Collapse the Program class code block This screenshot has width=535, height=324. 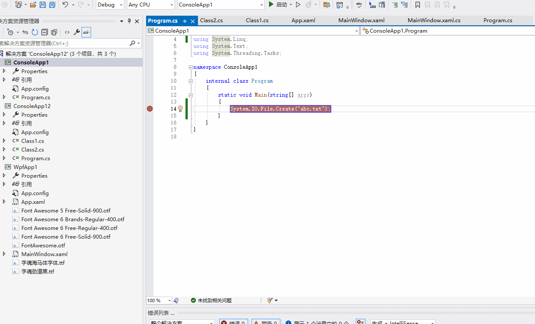pyautogui.click(x=191, y=81)
